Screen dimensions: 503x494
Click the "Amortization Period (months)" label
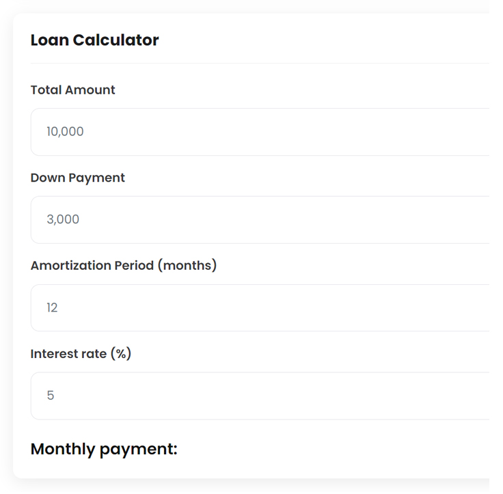(x=124, y=266)
